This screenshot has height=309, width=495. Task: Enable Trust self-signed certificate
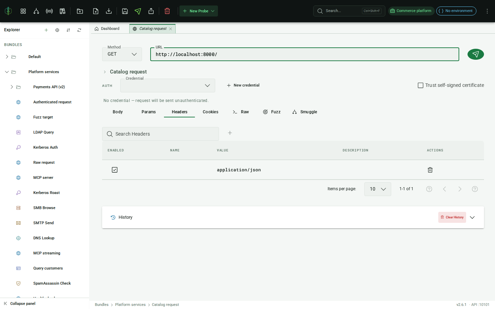420,85
